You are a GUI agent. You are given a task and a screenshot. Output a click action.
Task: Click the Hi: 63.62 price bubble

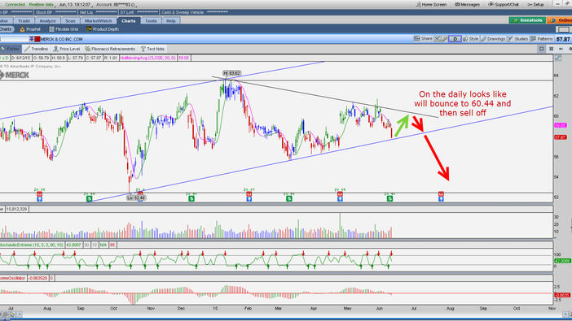point(231,73)
